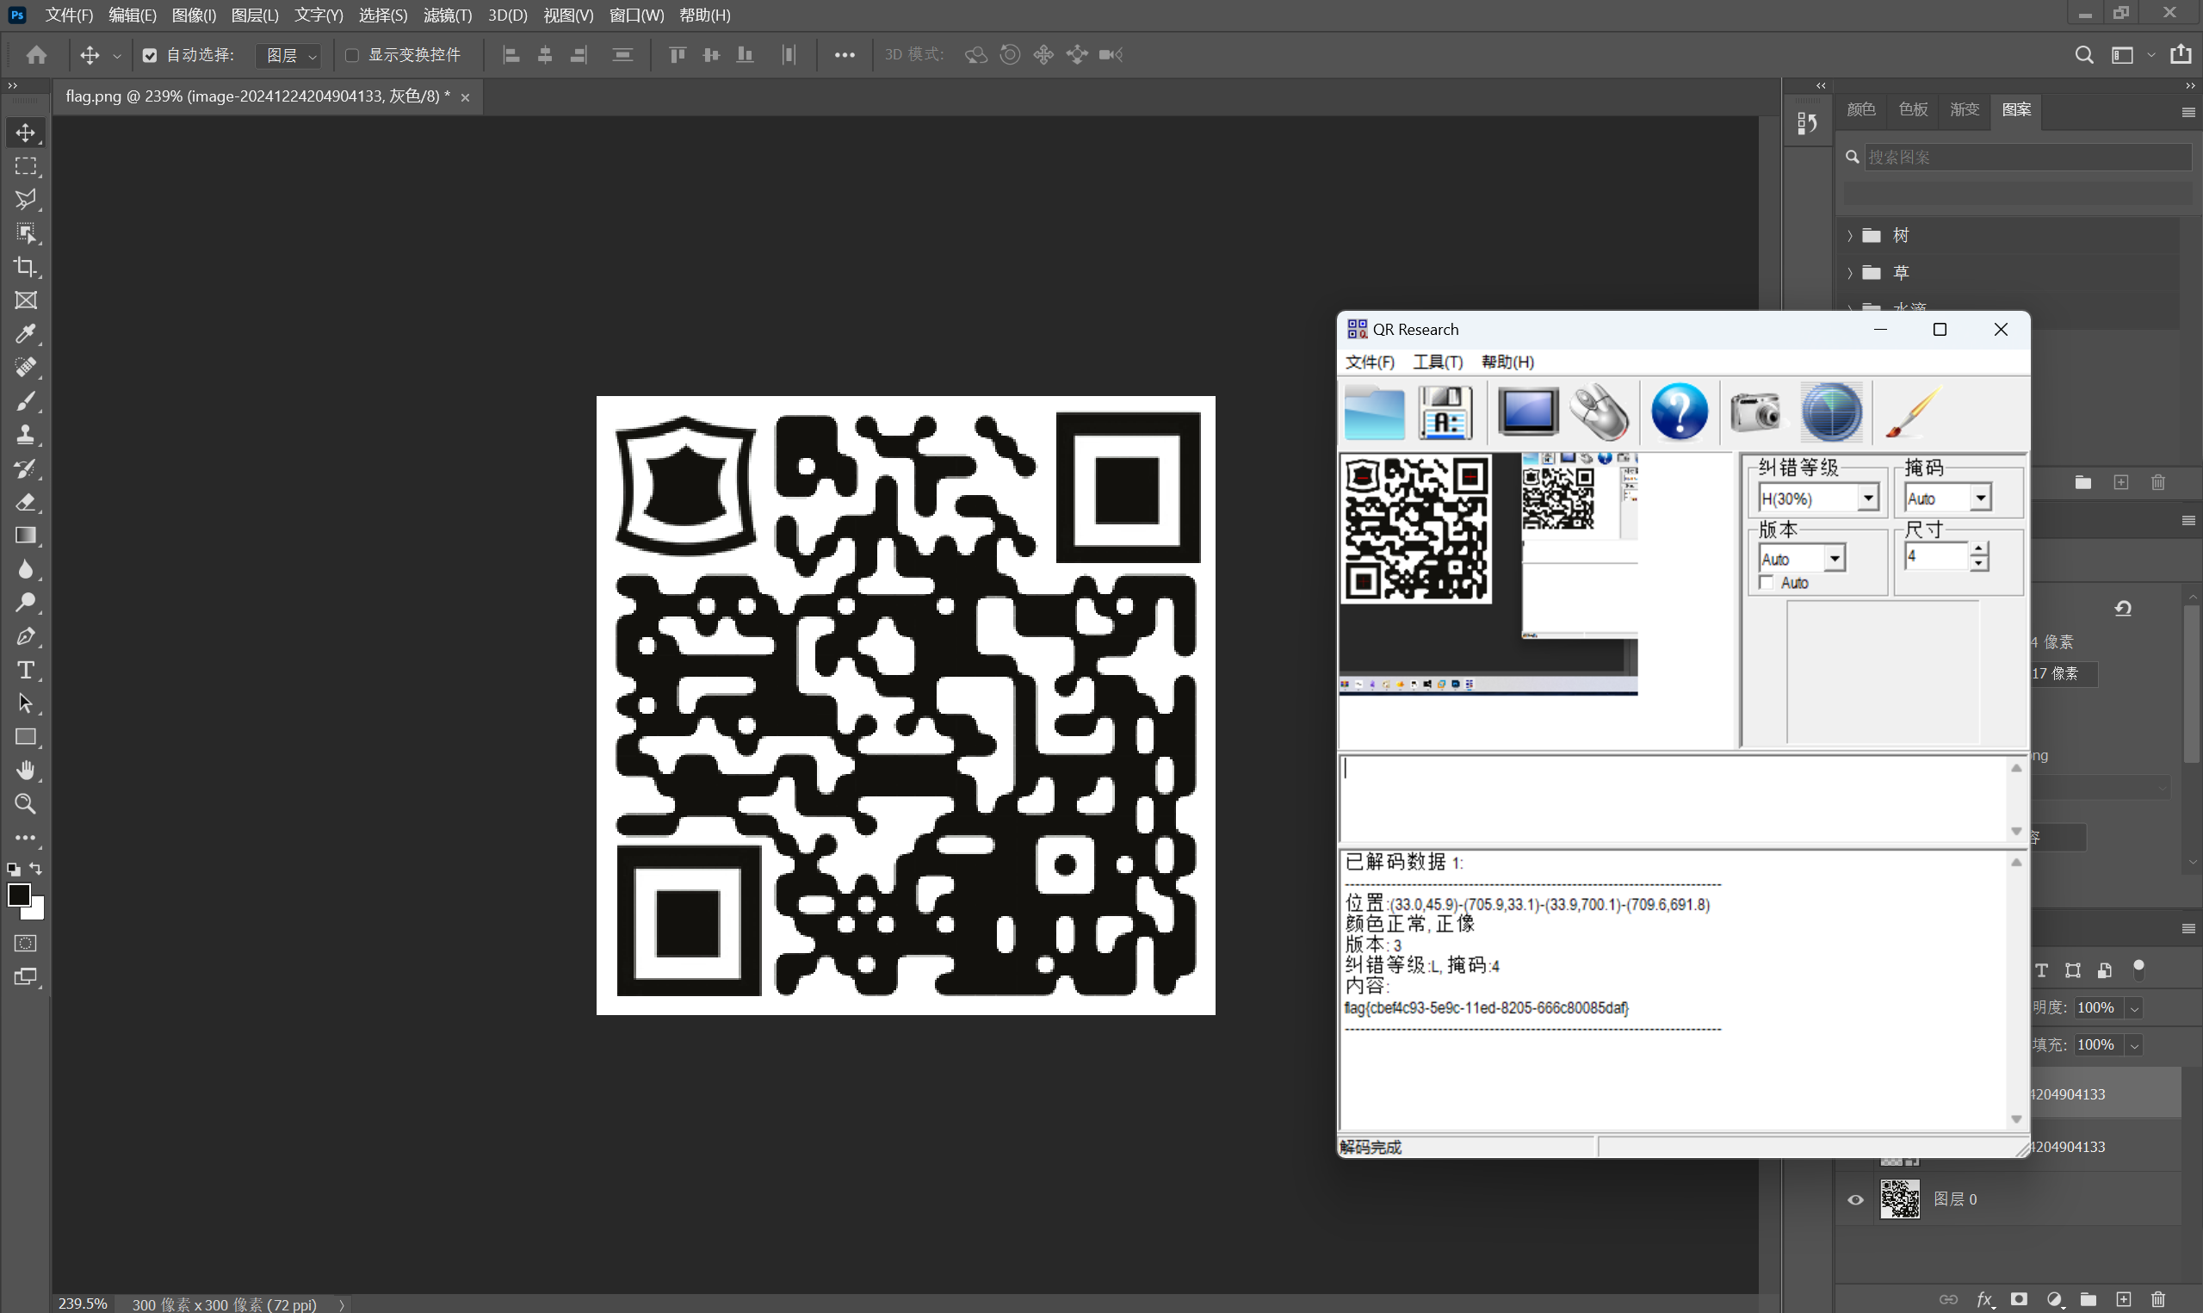Open the layer opacity 100% dropdown
This screenshot has height=1313, width=2203.
point(2135,1007)
